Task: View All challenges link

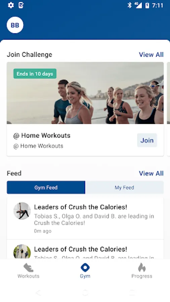Action: (151, 54)
